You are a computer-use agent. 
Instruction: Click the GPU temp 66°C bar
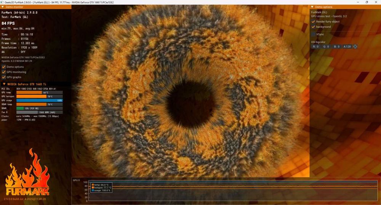tap(39, 93)
